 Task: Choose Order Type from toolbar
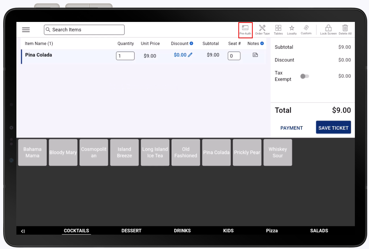click(x=262, y=30)
